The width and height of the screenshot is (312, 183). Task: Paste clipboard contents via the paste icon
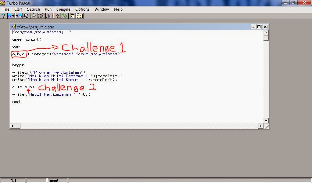tap(57, 15)
